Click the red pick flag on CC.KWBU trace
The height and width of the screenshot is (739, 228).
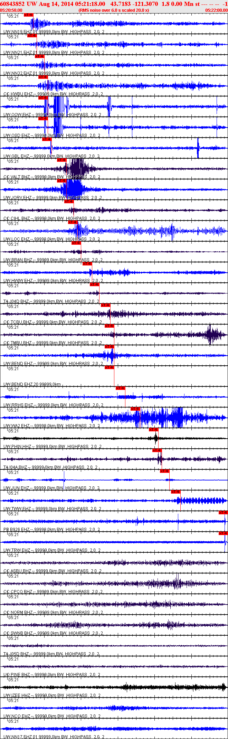(x=43, y=77)
